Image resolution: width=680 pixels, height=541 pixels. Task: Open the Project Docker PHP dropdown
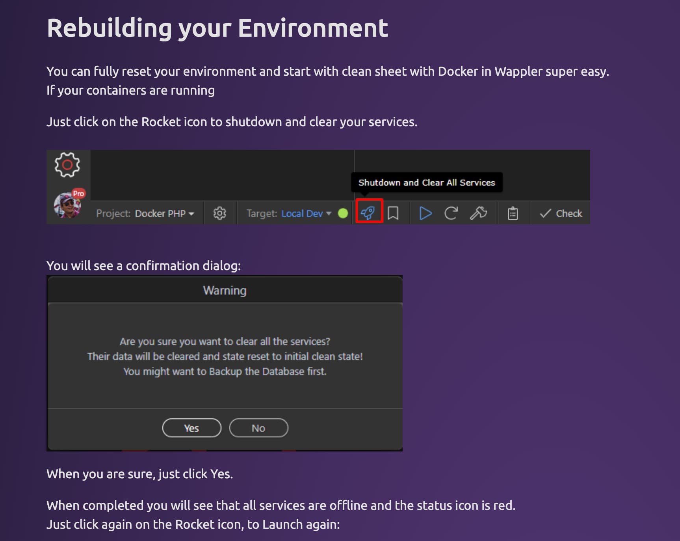[x=145, y=213]
